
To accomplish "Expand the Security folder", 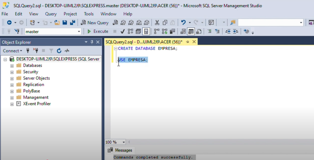I will click(x=12, y=72).
